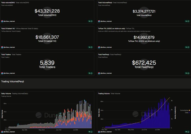Open @txflow_mainnet link under Daily Volume chart
The width and height of the screenshot is (191, 134).
tap(9, 132)
